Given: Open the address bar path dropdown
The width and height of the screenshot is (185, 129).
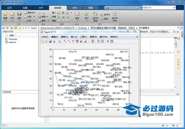Looking at the screenshot, I should point(178,28).
